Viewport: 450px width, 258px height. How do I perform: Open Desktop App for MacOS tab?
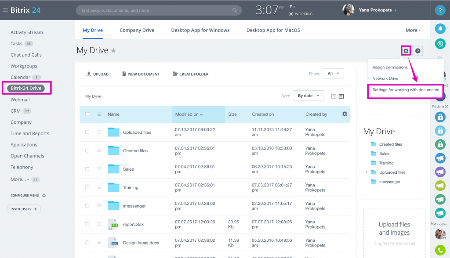tap(273, 30)
